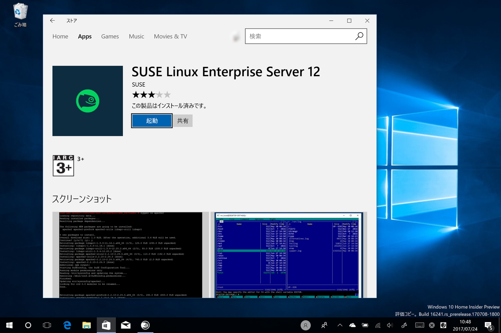
Task: Select the search magnifier icon
Action: (359, 36)
